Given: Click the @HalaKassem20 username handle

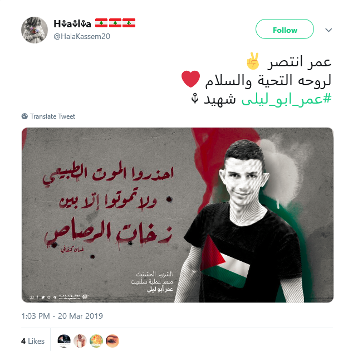Looking at the screenshot, I should [x=82, y=36].
